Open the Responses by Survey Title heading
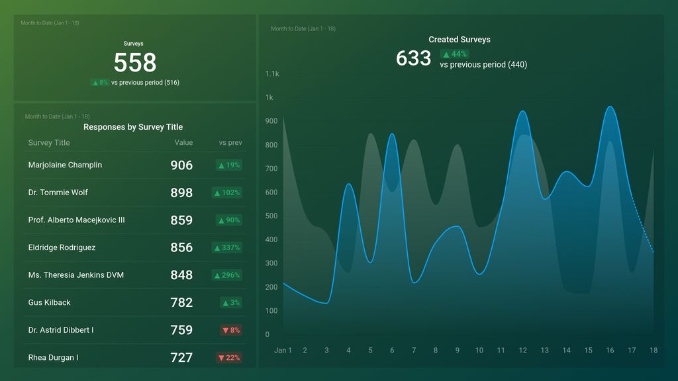 click(133, 127)
